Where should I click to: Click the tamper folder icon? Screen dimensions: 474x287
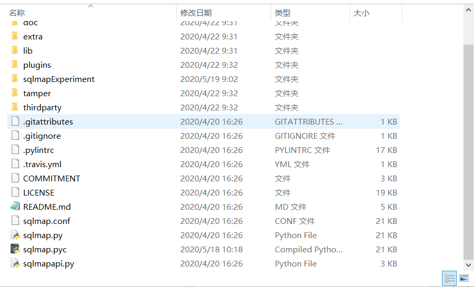click(15, 93)
